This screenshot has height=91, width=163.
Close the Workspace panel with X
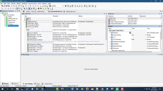19,11
